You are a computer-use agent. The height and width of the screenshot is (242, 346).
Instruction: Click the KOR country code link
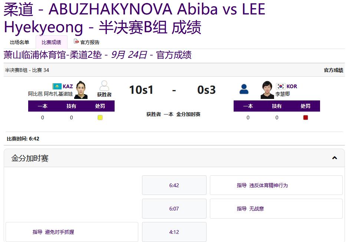[292, 86]
